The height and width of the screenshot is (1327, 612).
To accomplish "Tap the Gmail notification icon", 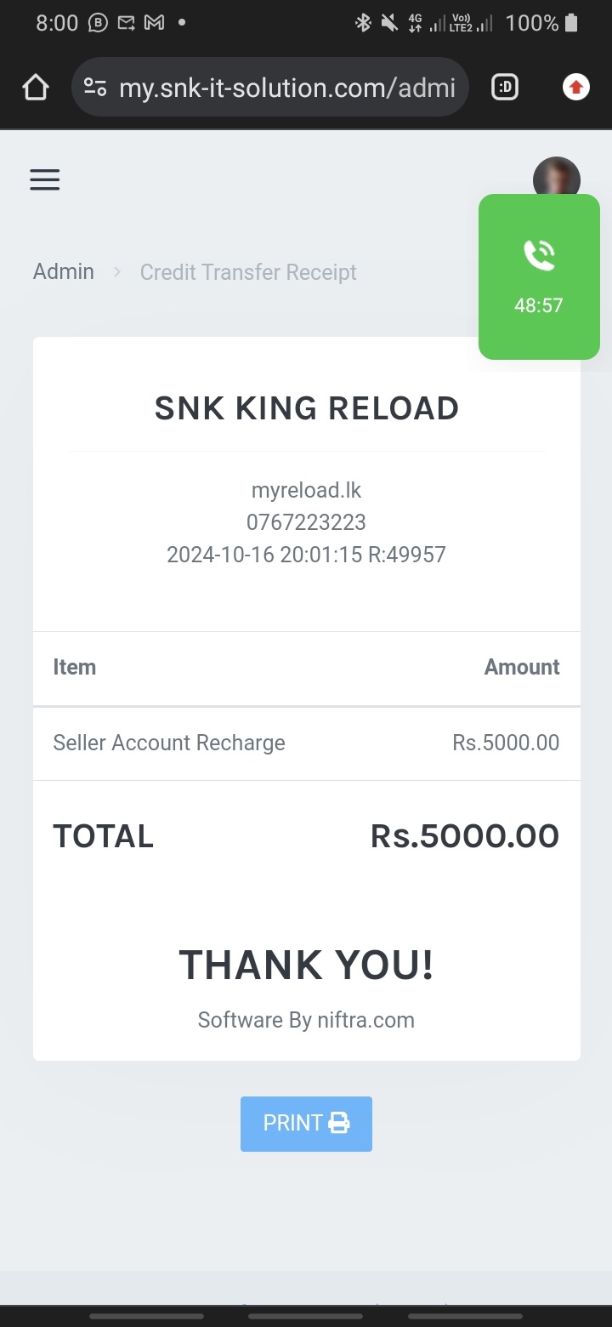I will pyautogui.click(x=154, y=23).
